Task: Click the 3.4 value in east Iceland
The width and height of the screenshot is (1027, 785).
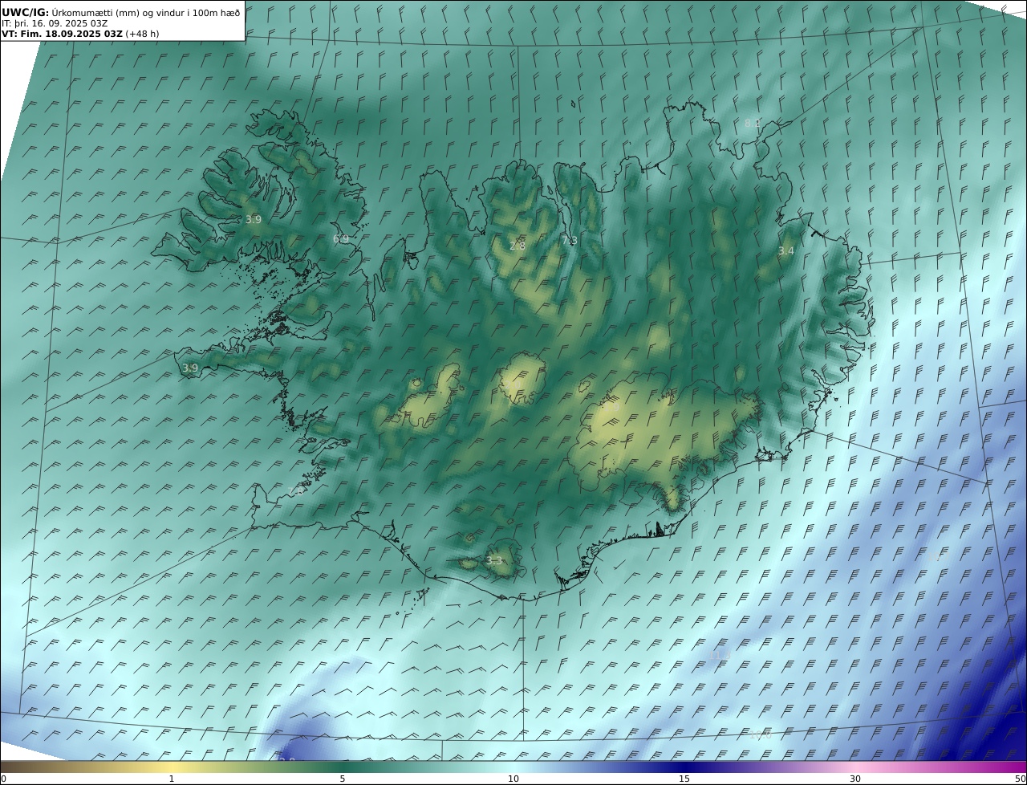Action: [786, 251]
